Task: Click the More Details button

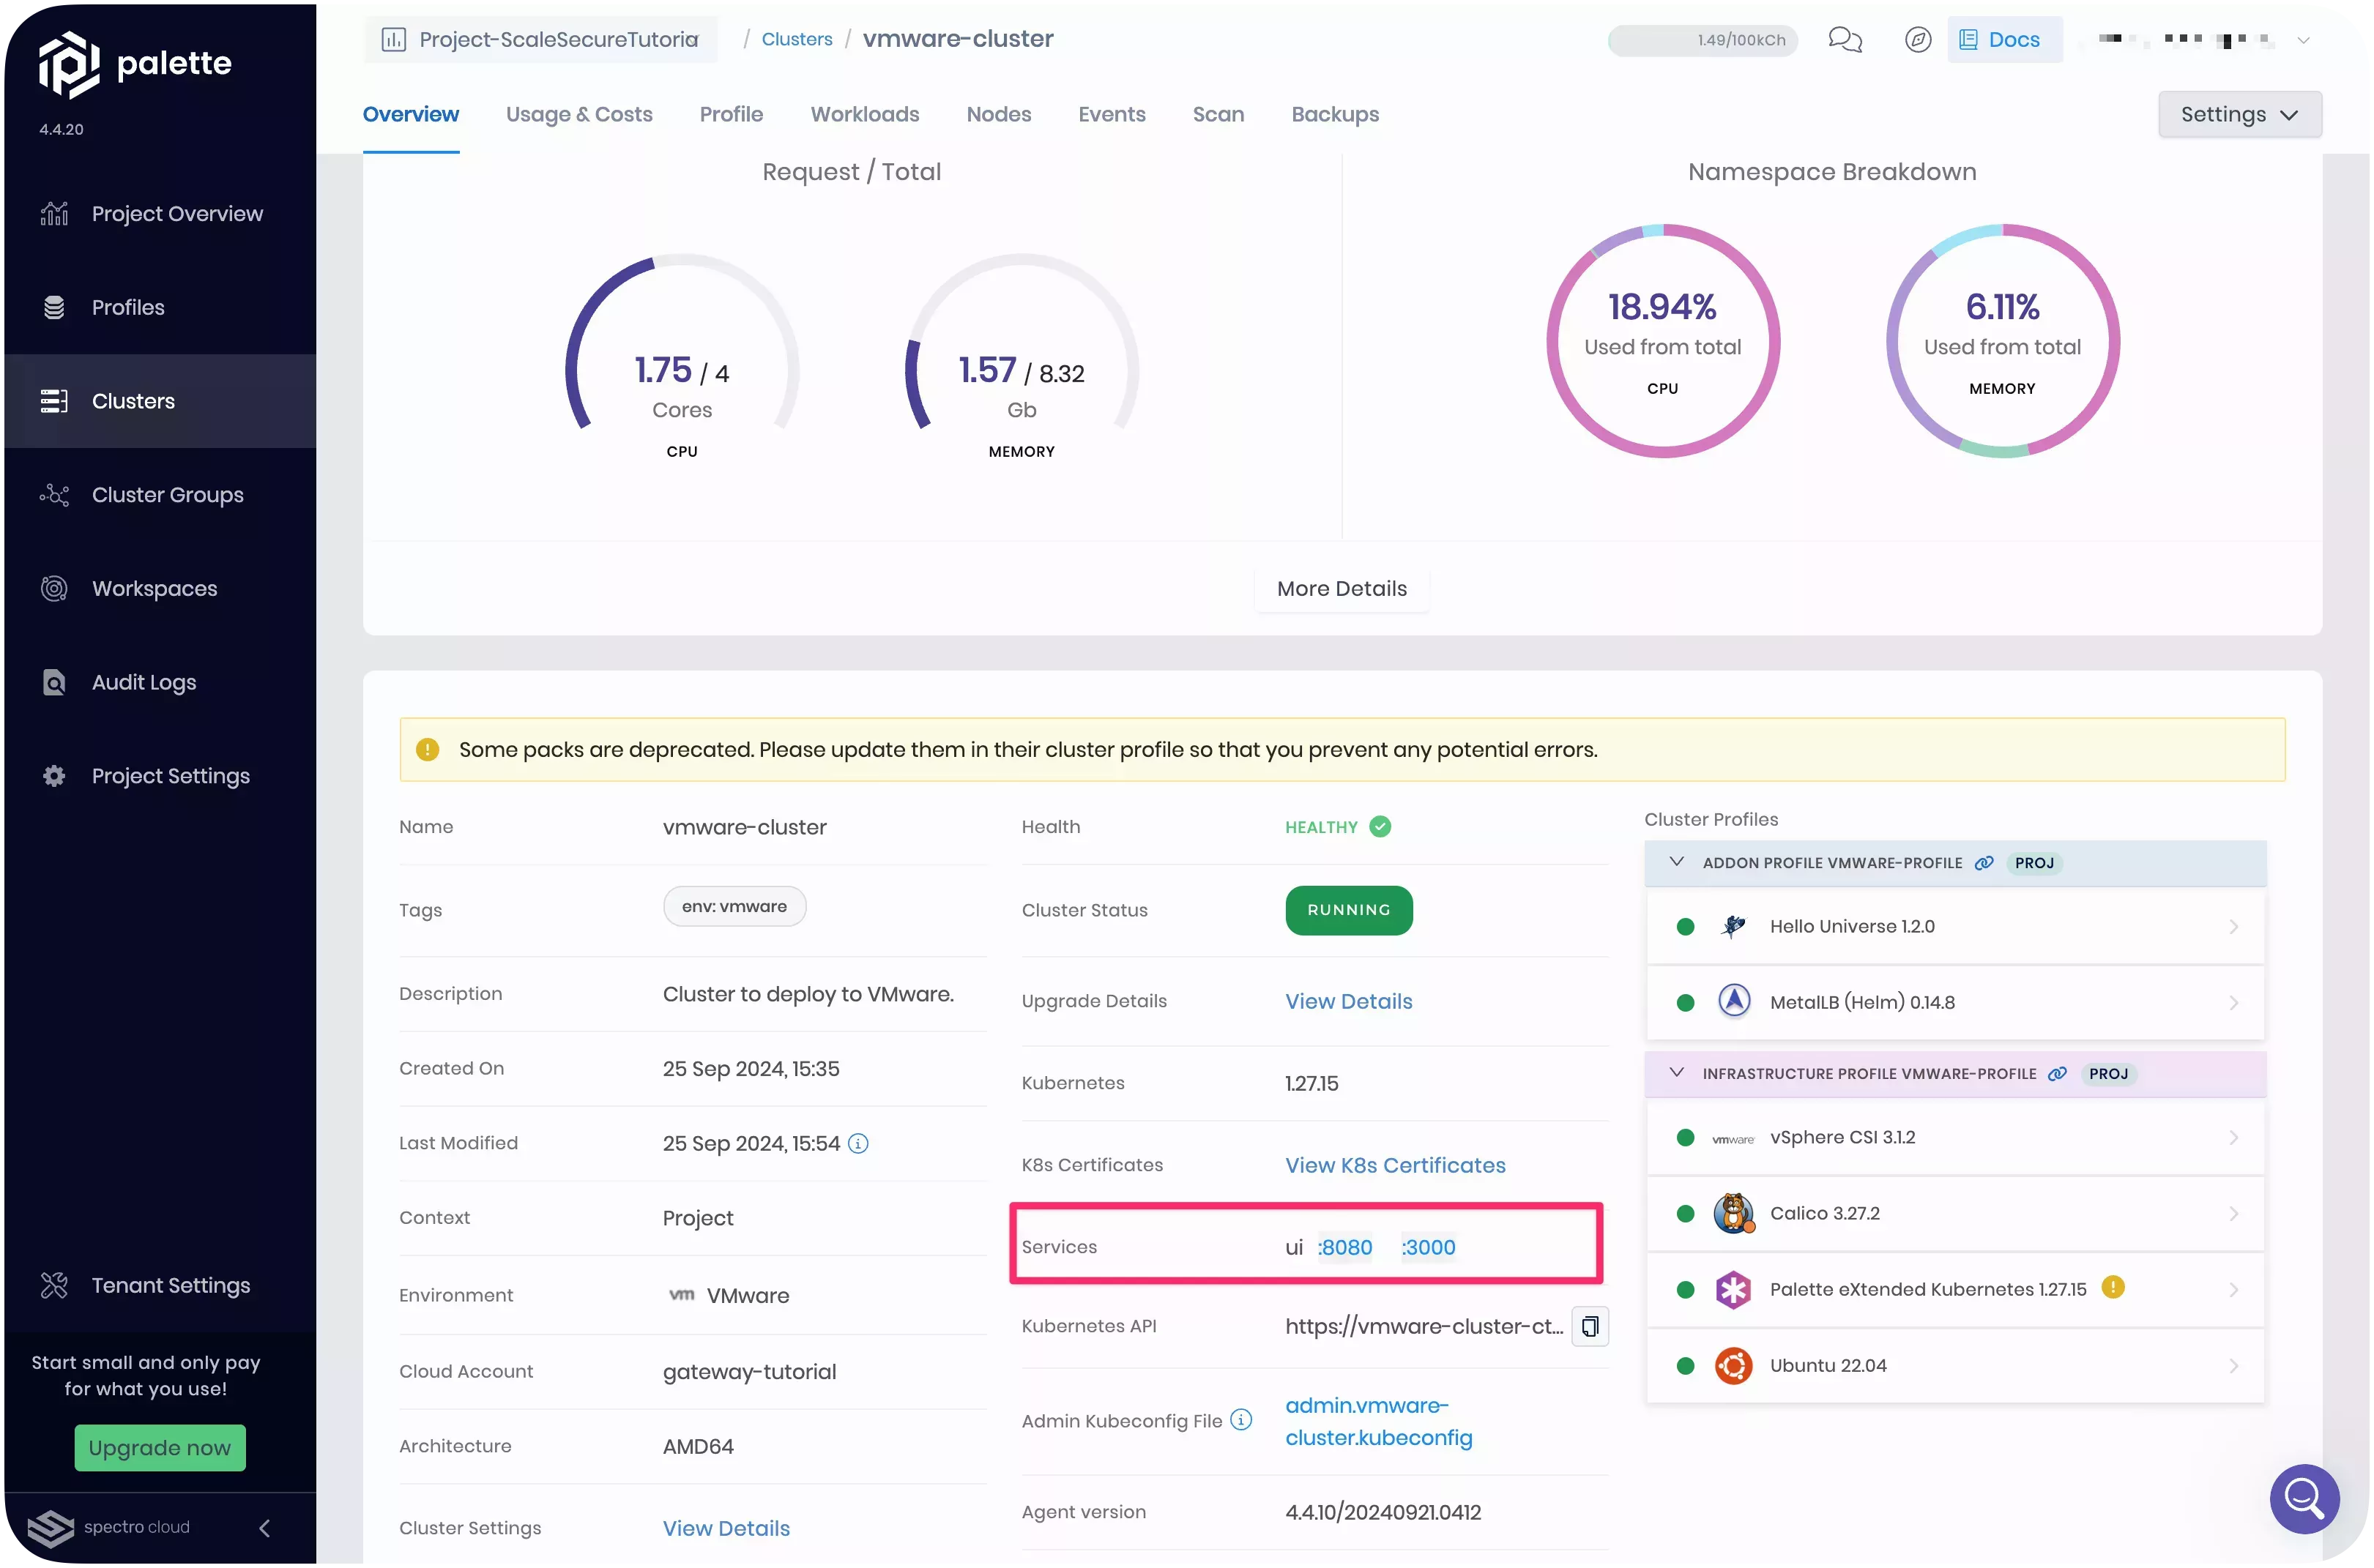Action: (x=1342, y=588)
